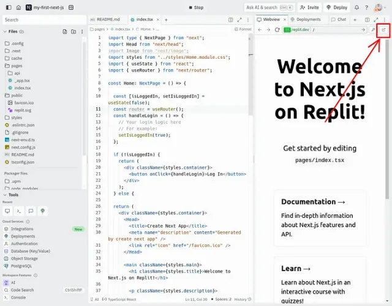Click the Stop run button

[x=196, y=7]
